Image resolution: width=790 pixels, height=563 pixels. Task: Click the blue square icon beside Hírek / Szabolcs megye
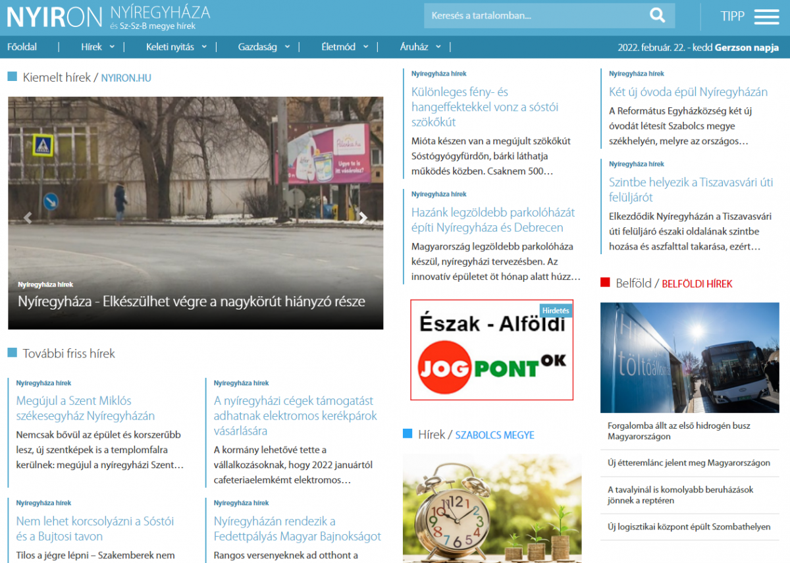point(406,435)
